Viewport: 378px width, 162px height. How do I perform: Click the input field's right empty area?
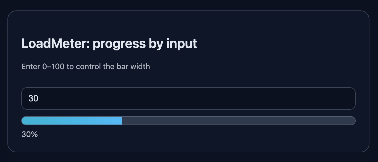point(304,98)
